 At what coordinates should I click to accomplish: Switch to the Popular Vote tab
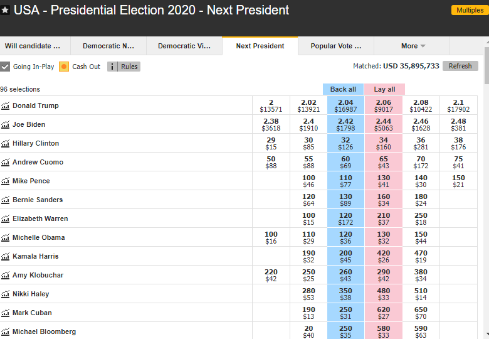tap(336, 46)
